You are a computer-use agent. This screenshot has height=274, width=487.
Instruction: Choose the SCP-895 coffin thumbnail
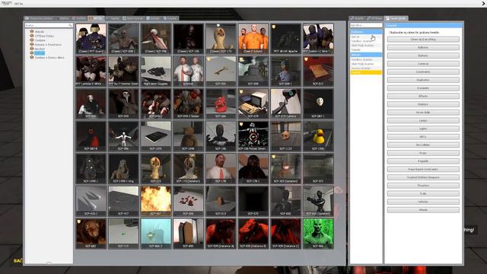tap(188, 234)
